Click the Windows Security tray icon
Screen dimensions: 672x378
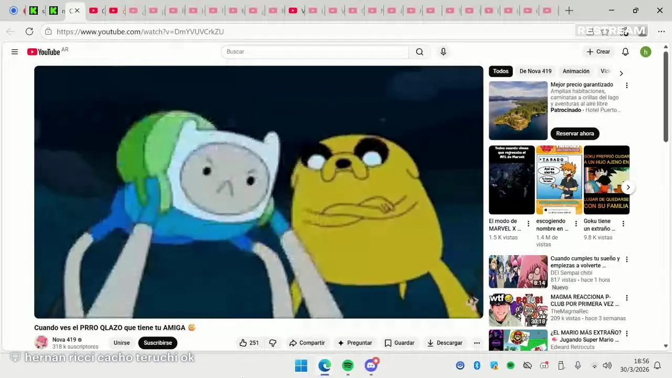click(494, 365)
